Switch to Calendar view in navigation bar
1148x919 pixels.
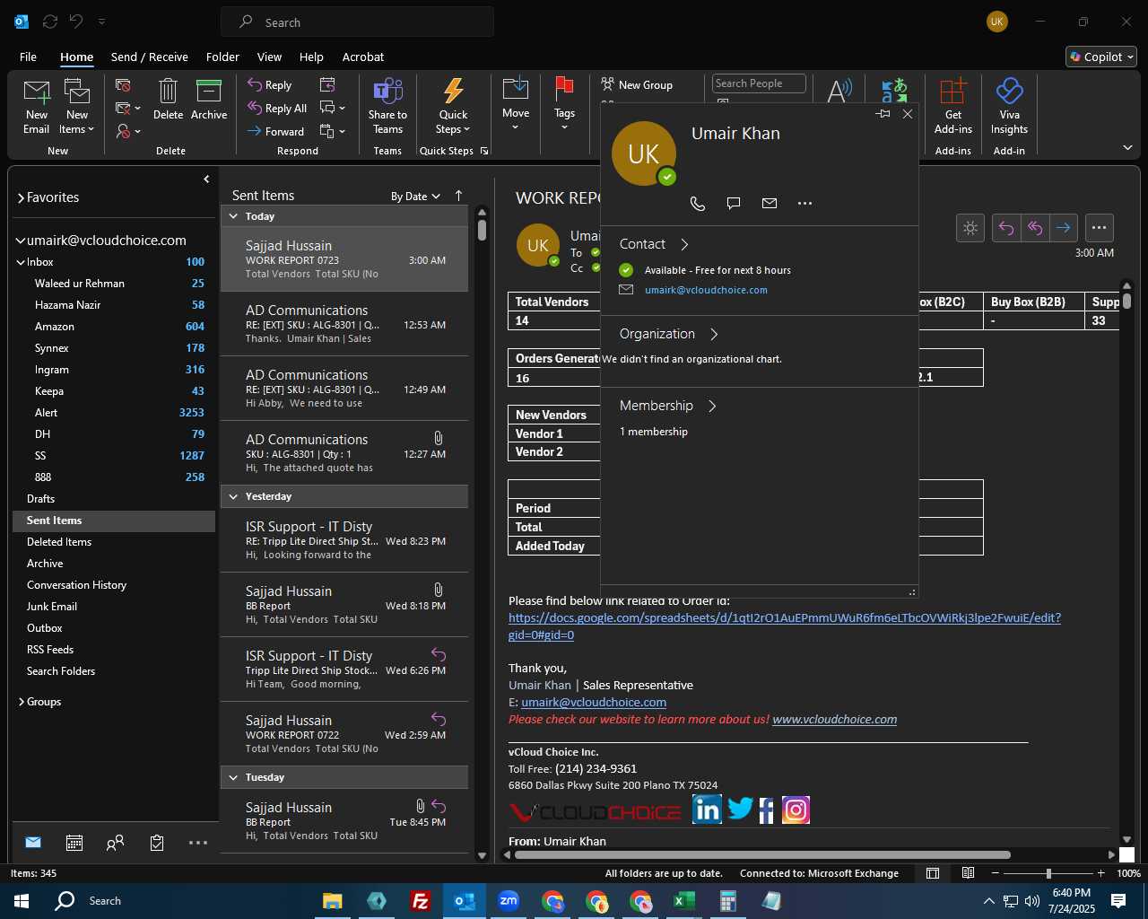(x=74, y=843)
